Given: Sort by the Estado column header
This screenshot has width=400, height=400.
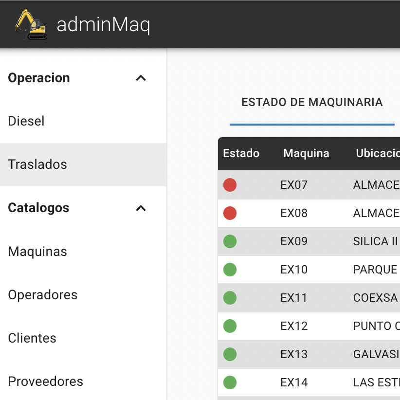Looking at the screenshot, I should coord(241,153).
